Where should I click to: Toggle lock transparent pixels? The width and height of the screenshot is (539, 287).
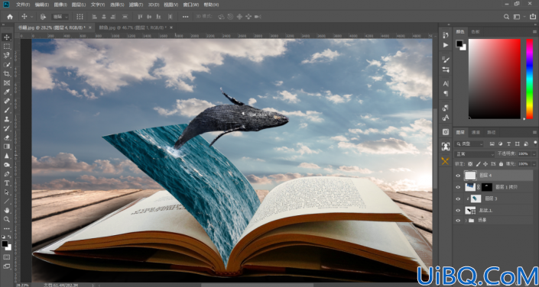(470, 164)
